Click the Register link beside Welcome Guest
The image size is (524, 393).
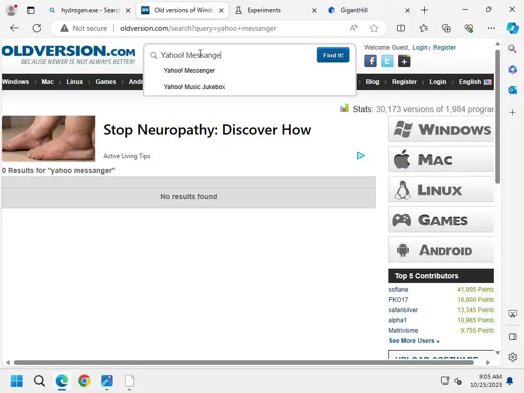pyautogui.click(x=445, y=48)
